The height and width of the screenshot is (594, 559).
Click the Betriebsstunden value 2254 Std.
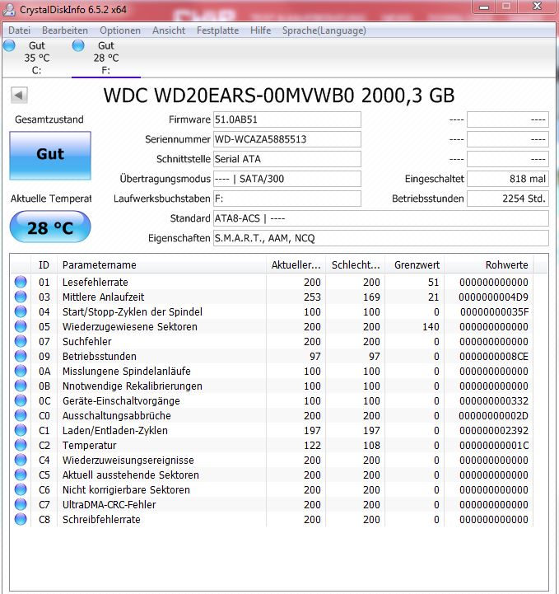tap(507, 198)
